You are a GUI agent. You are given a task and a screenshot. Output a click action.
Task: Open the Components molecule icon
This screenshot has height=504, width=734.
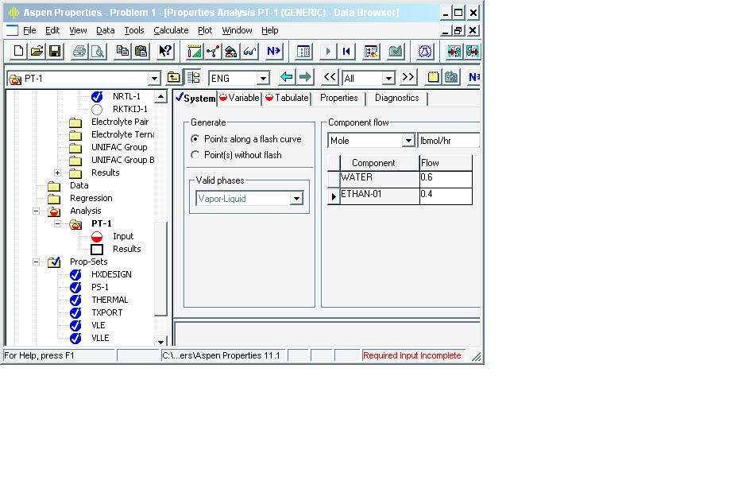(213, 52)
